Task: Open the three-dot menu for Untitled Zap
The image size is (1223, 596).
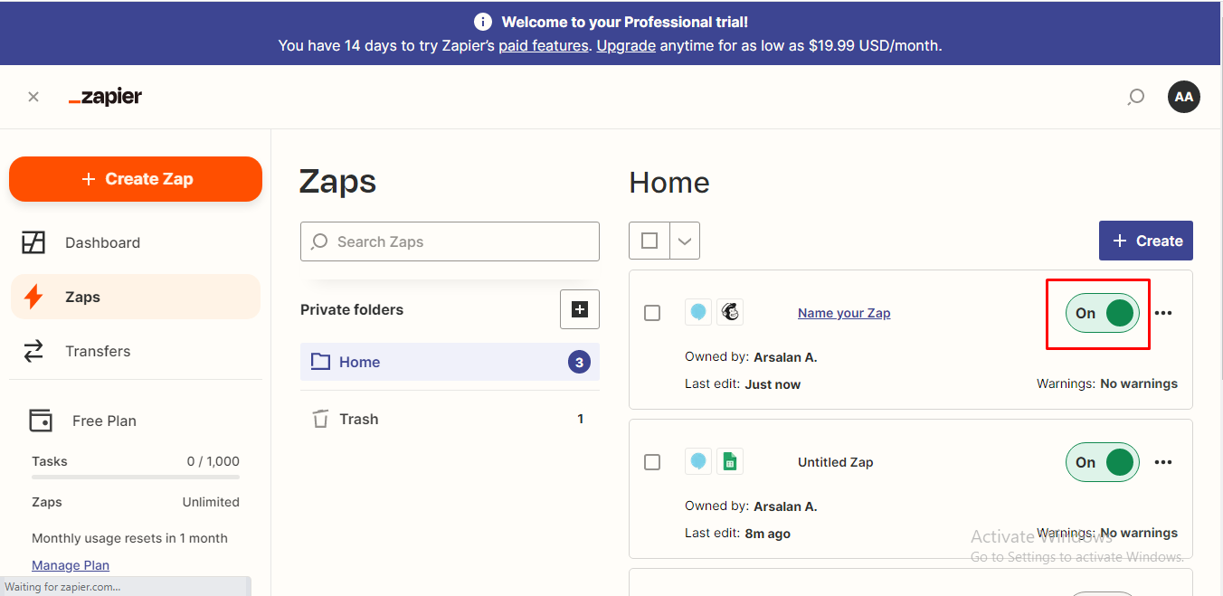Action: point(1163,462)
